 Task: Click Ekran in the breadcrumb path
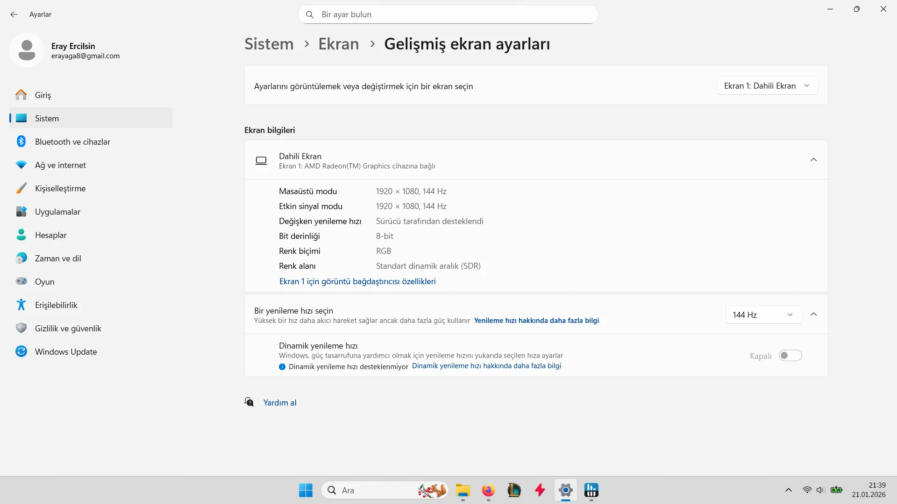click(x=339, y=44)
